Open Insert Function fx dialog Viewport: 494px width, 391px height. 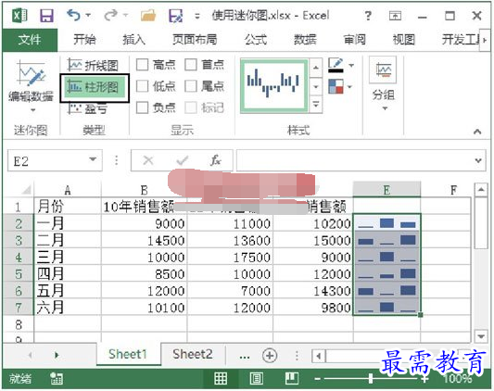(x=216, y=160)
